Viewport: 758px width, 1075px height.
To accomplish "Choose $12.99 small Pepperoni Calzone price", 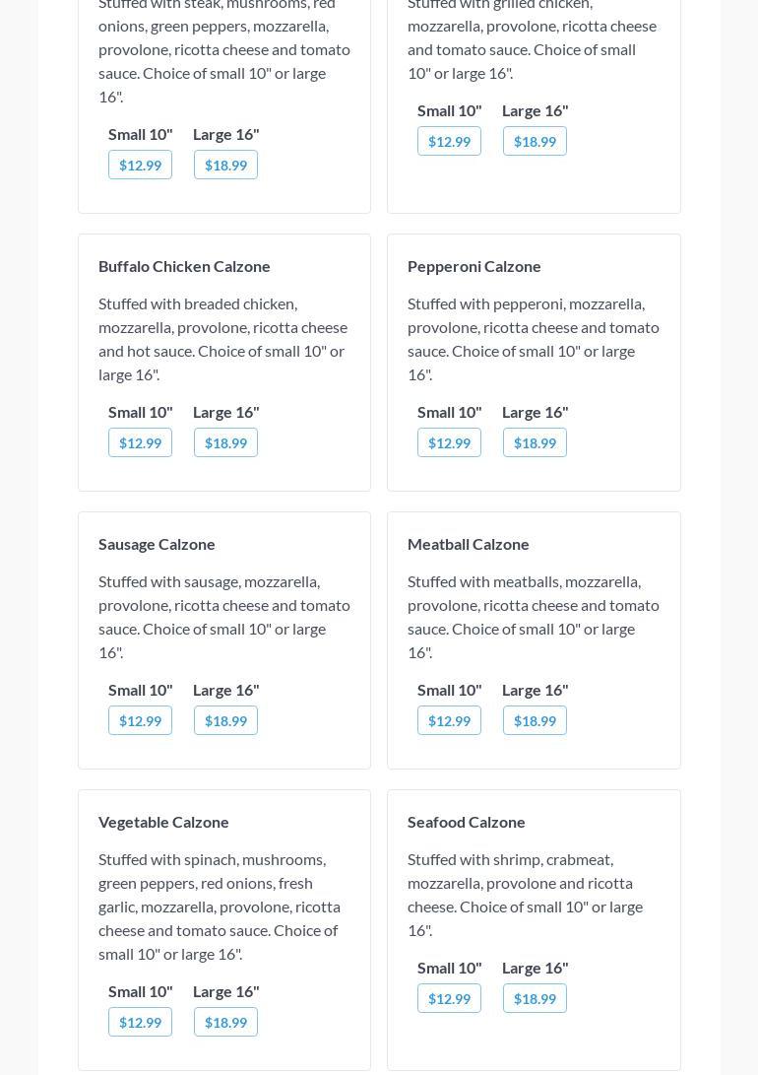I will 449,442.
